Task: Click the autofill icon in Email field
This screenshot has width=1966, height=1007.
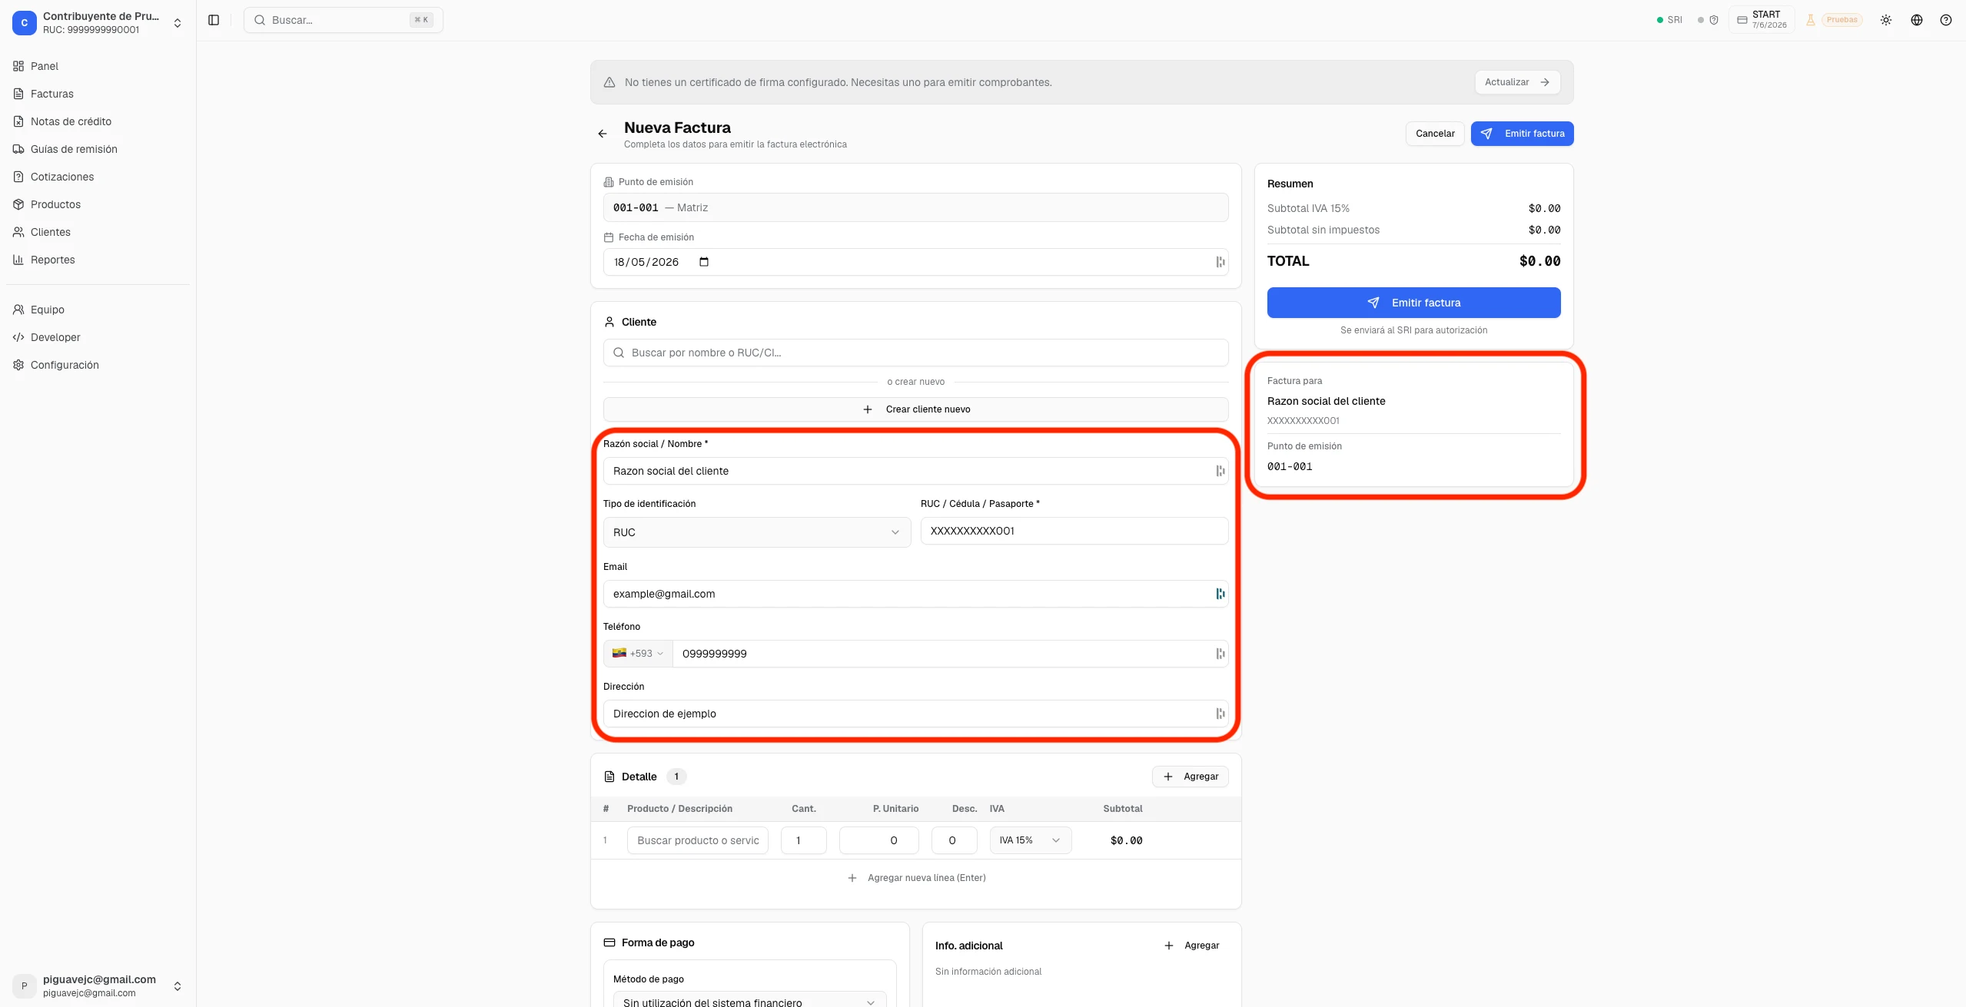Action: pyautogui.click(x=1220, y=594)
